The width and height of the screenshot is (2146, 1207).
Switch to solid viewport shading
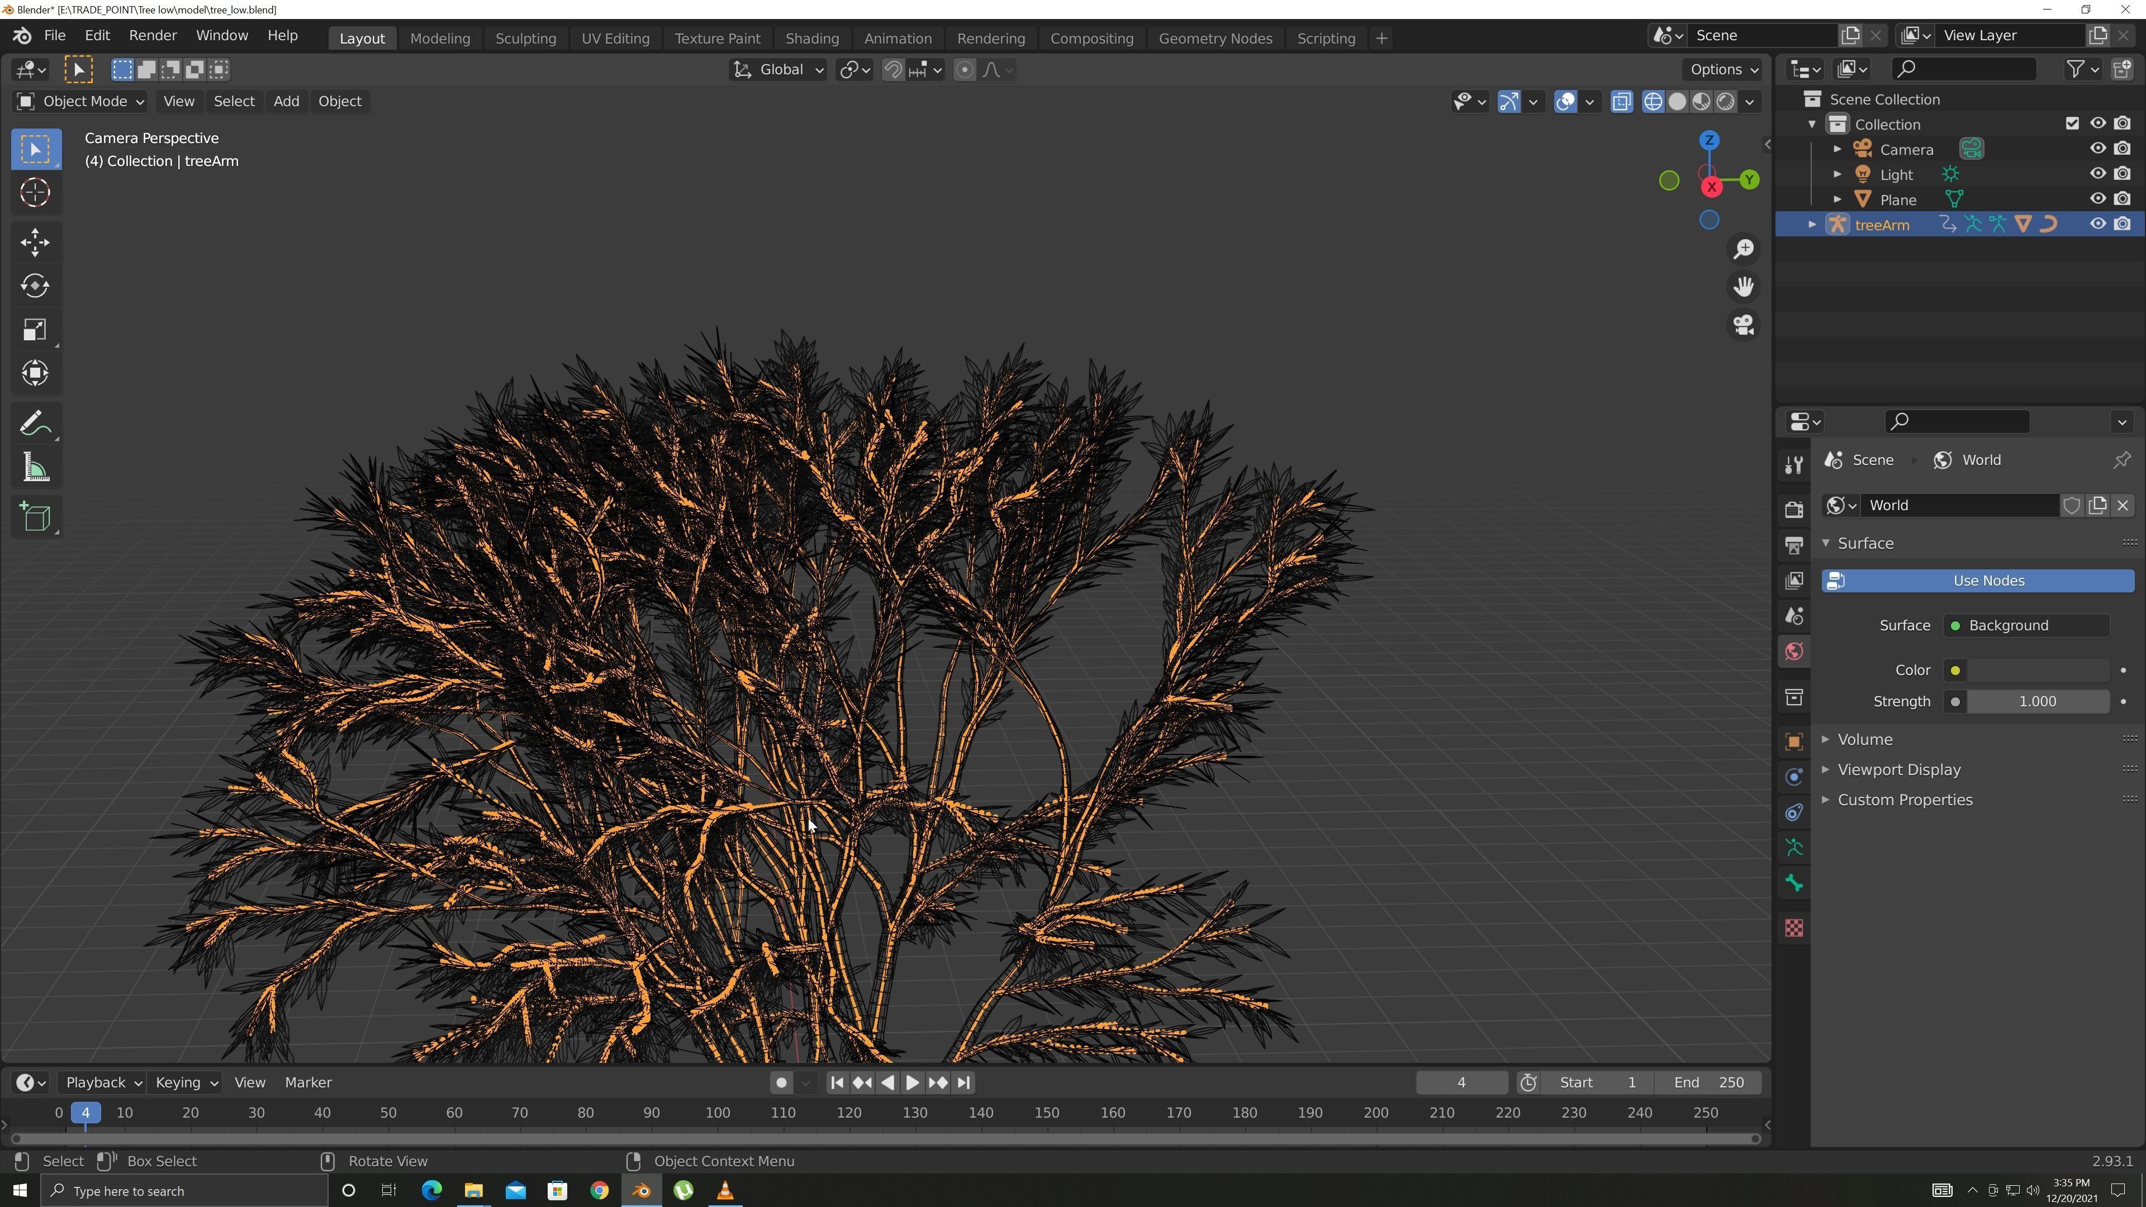click(x=1677, y=102)
